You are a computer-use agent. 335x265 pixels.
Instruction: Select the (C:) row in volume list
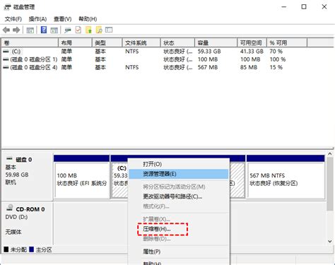click(x=155, y=52)
